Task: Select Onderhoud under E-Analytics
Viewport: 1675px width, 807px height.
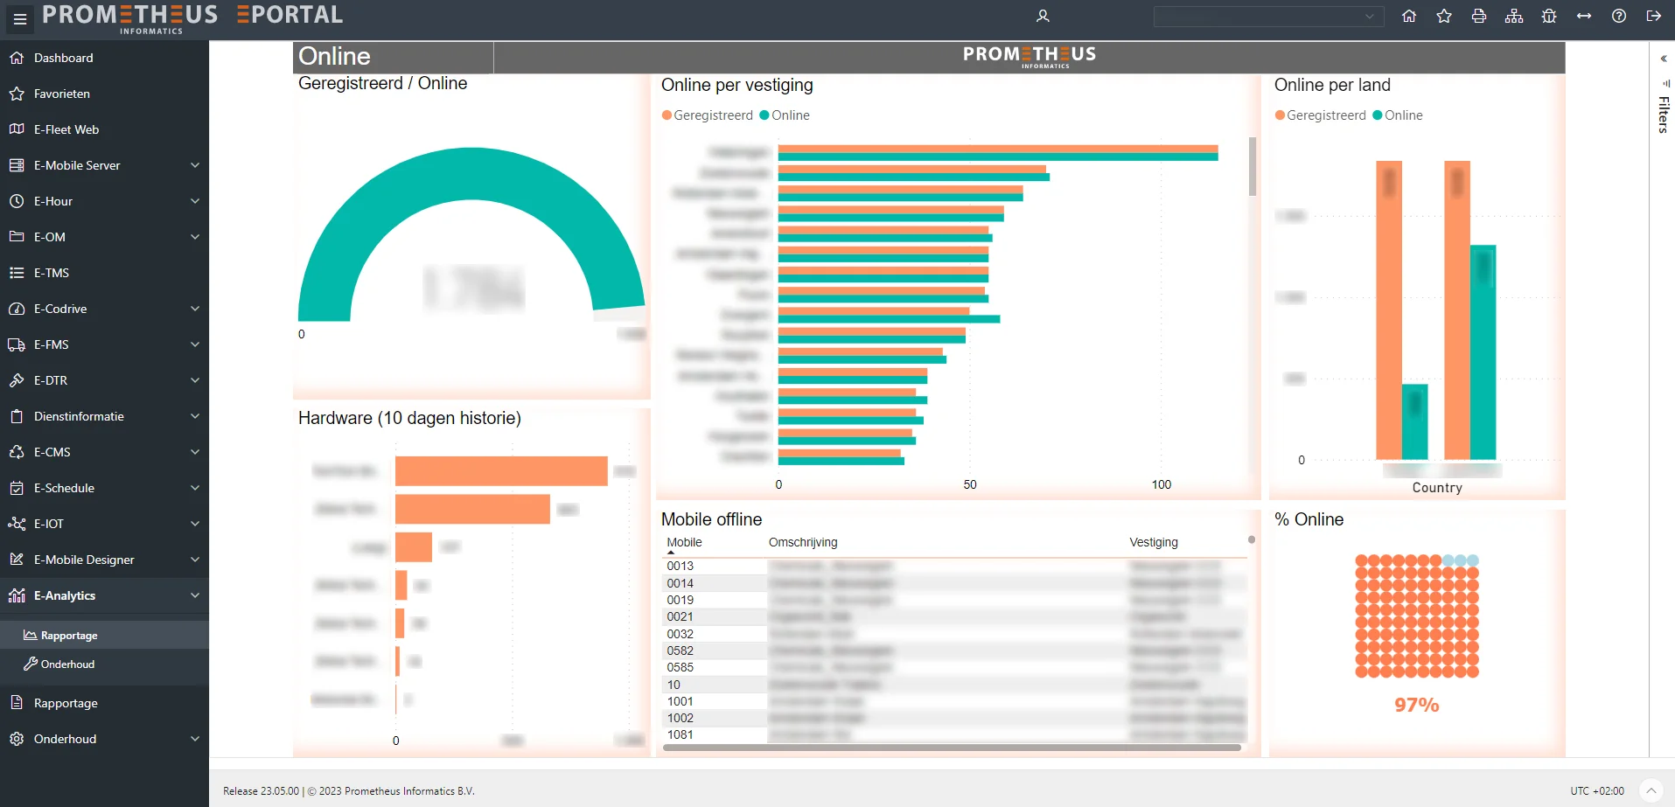Action: click(x=104, y=664)
